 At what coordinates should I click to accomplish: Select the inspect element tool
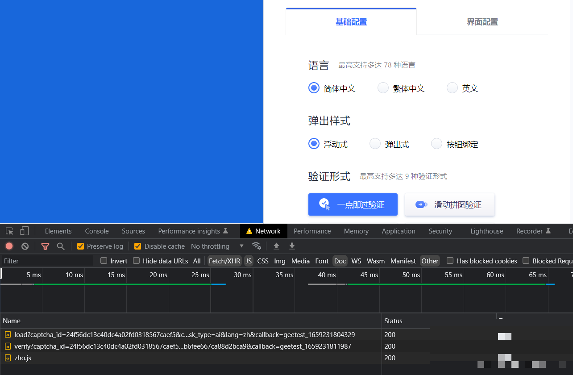(x=9, y=231)
